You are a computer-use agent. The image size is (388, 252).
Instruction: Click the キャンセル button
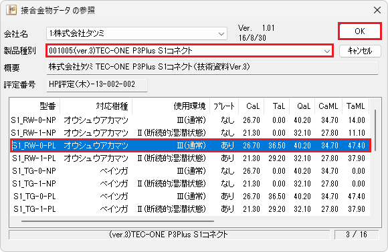pyautogui.click(x=360, y=51)
